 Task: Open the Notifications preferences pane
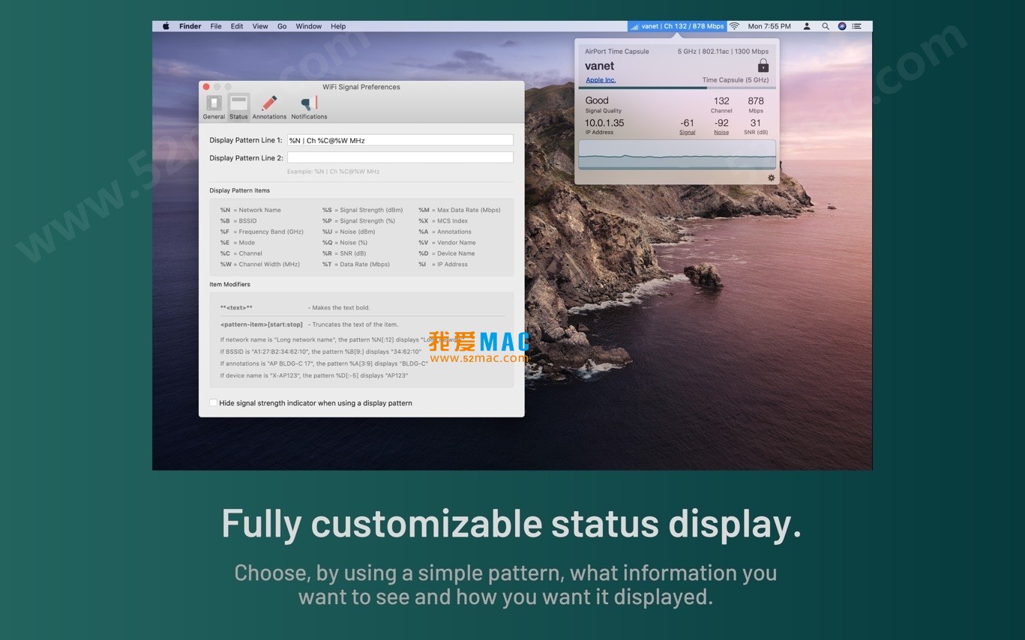pyautogui.click(x=309, y=106)
